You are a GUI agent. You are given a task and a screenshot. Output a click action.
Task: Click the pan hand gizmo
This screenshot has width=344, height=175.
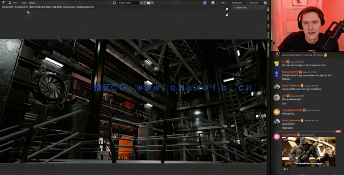[x=227, y=14]
